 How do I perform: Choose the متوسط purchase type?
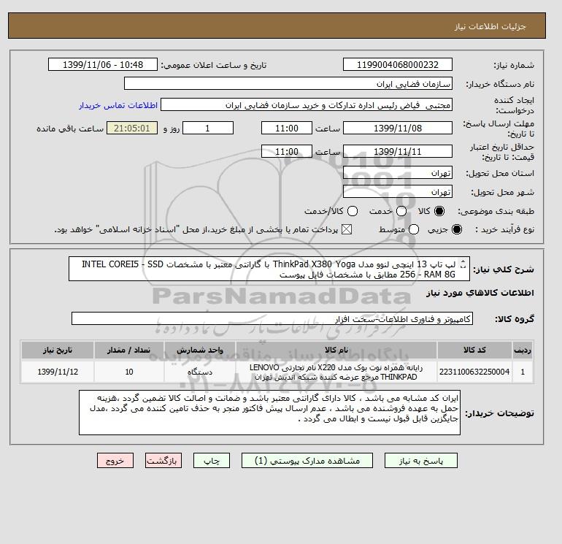coord(414,229)
